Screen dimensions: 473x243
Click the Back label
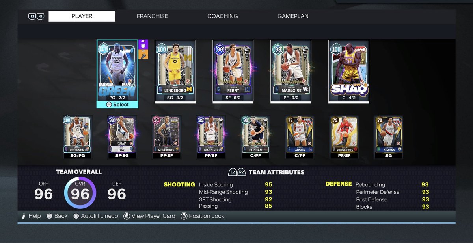point(61,216)
